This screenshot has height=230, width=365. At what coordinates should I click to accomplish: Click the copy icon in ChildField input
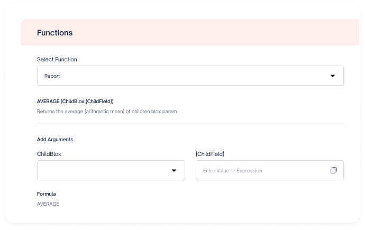[334, 170]
